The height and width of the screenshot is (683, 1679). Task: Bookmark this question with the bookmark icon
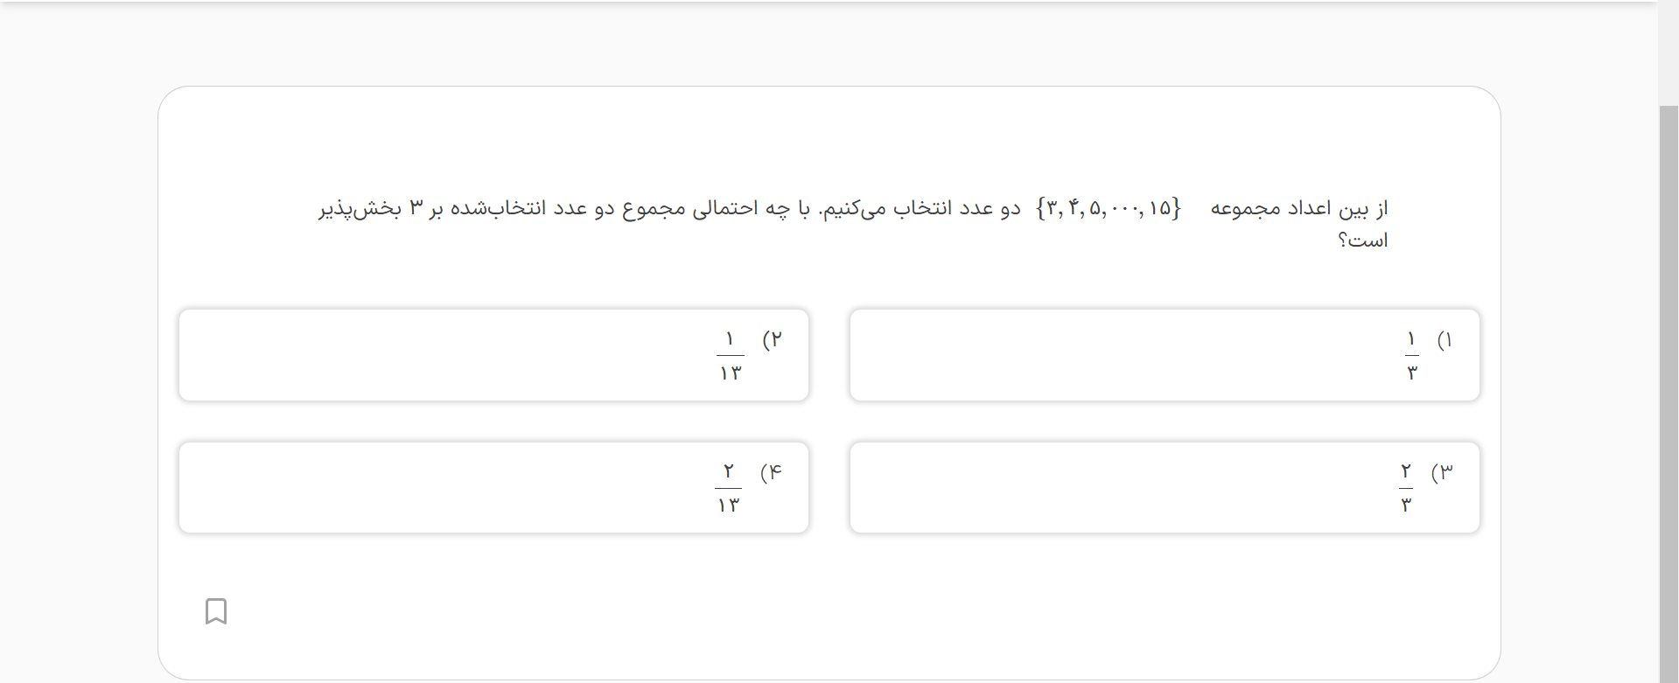[216, 611]
